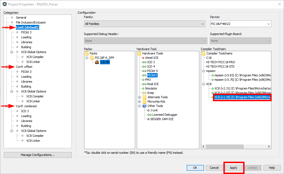Click the Other Tools question mark icon

(x=144, y=106)
